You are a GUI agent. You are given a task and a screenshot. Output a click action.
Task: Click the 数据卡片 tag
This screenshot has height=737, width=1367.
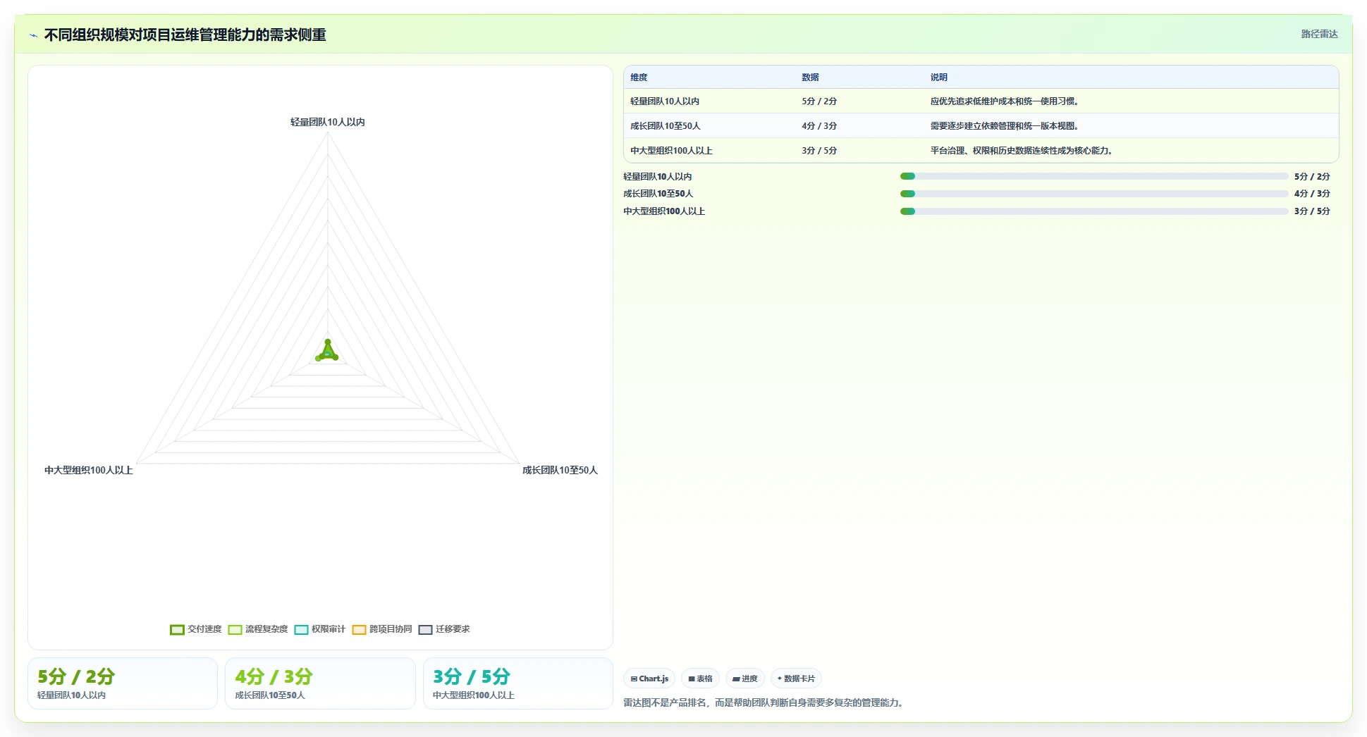796,679
